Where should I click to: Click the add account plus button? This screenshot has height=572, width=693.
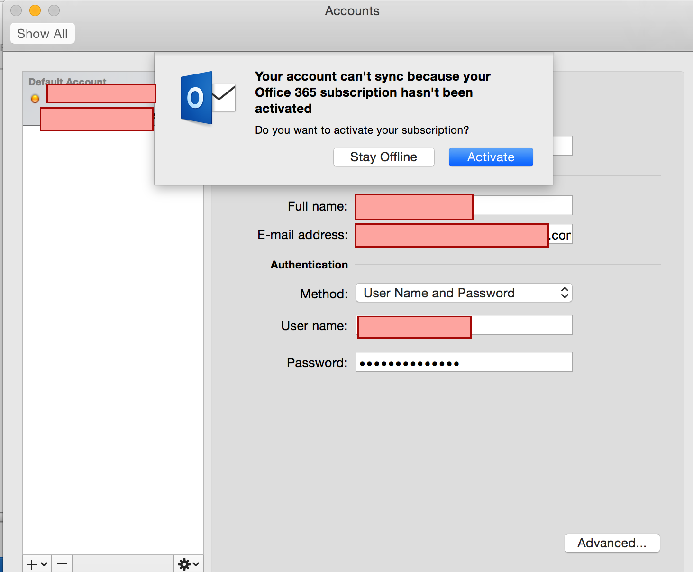(x=37, y=564)
